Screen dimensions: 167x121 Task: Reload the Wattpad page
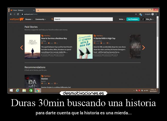(x=18, y=14)
